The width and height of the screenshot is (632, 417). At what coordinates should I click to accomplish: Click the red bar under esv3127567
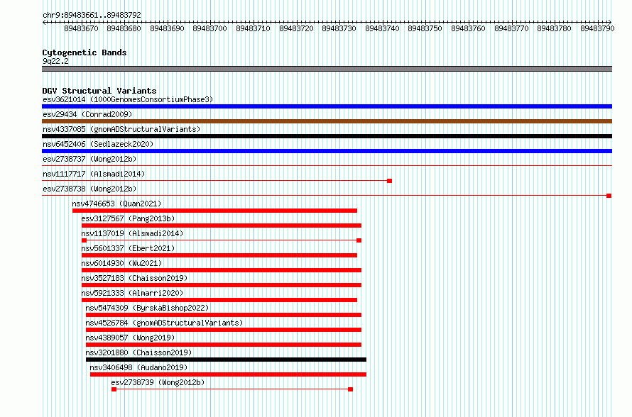point(222,226)
